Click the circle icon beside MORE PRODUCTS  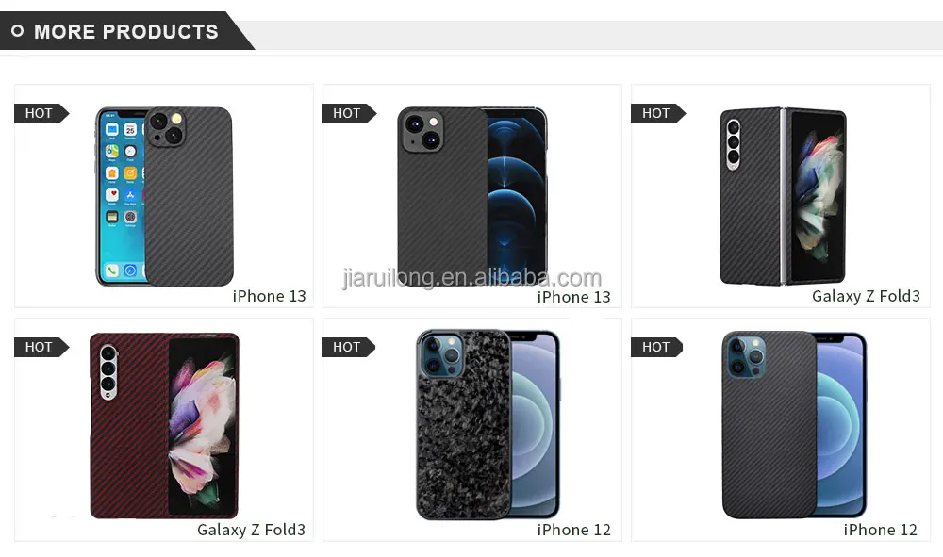pyautogui.click(x=17, y=31)
